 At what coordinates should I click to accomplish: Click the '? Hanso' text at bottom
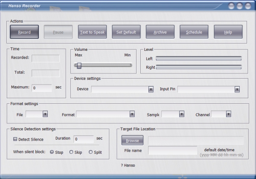click(128, 165)
